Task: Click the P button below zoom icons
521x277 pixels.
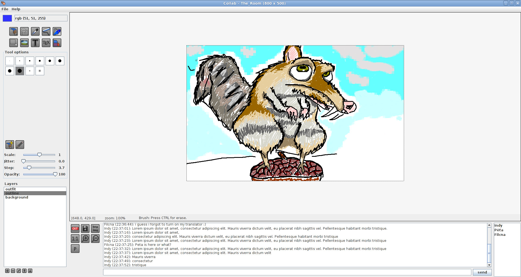Action: 75,249
